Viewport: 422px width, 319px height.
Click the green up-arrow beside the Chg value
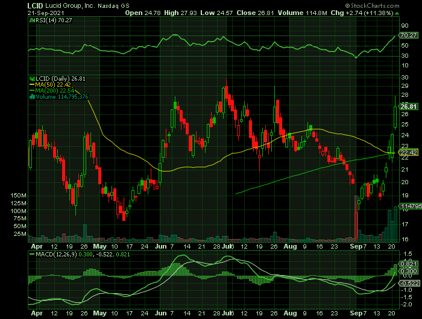[397, 13]
